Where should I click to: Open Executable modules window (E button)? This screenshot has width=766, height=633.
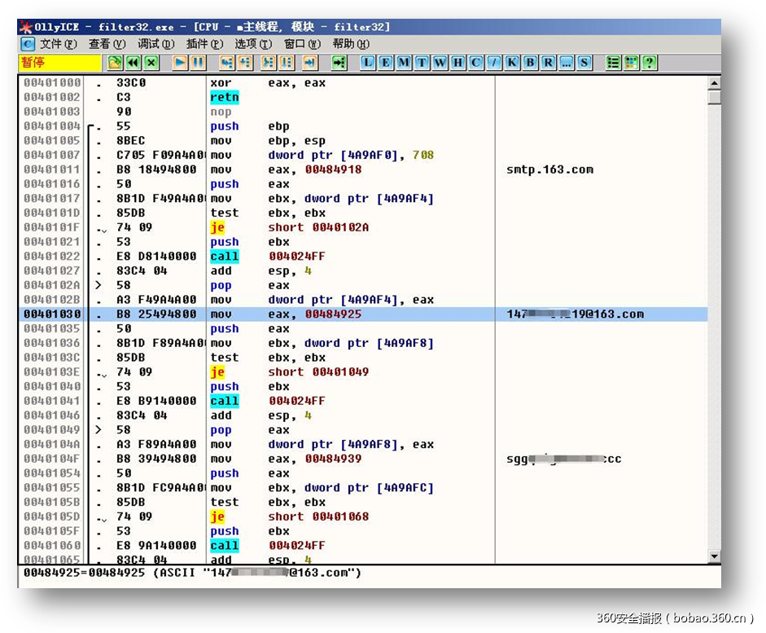coord(386,63)
